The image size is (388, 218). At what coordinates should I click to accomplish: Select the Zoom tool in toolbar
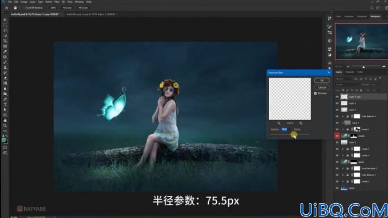(x=5, y=126)
